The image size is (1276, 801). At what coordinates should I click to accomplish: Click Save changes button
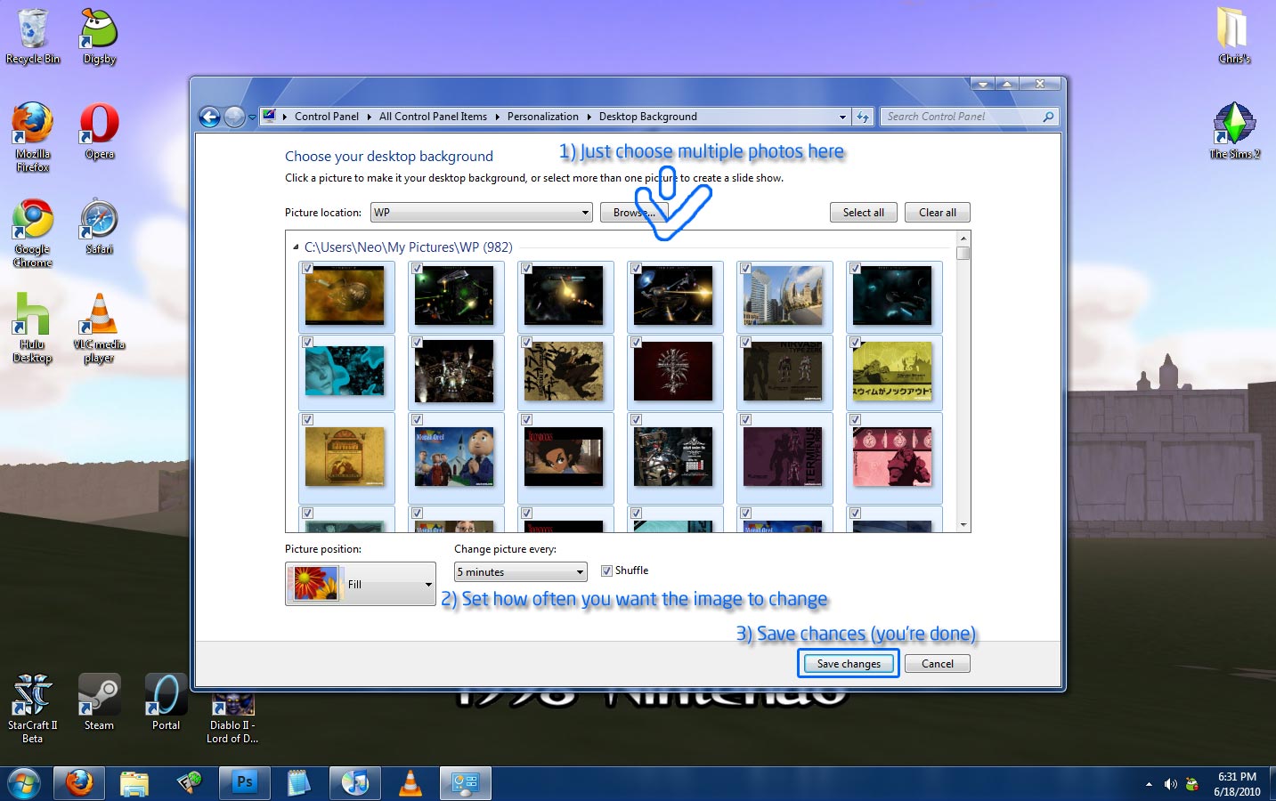click(x=849, y=664)
